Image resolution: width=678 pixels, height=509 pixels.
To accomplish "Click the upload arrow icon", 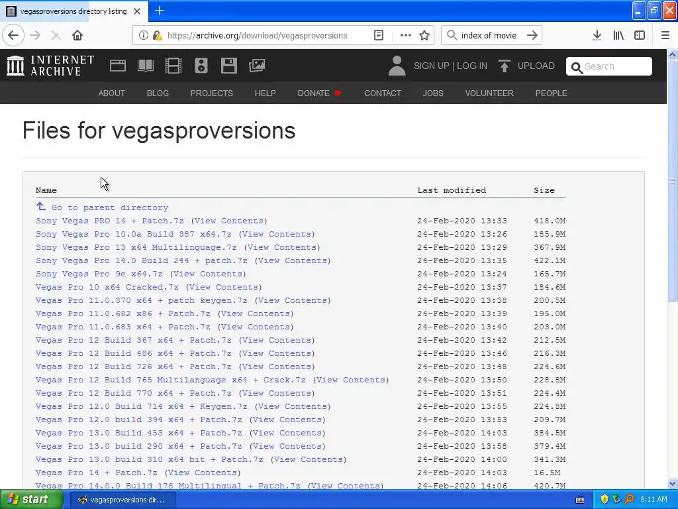I will pyautogui.click(x=504, y=66).
